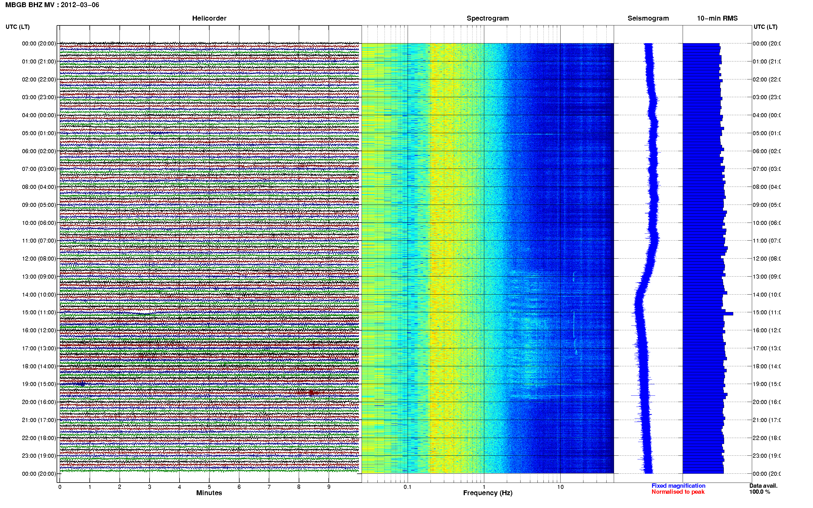Click the right UTC (LT) axis label
This screenshot has width=813, height=508.
pos(765,27)
